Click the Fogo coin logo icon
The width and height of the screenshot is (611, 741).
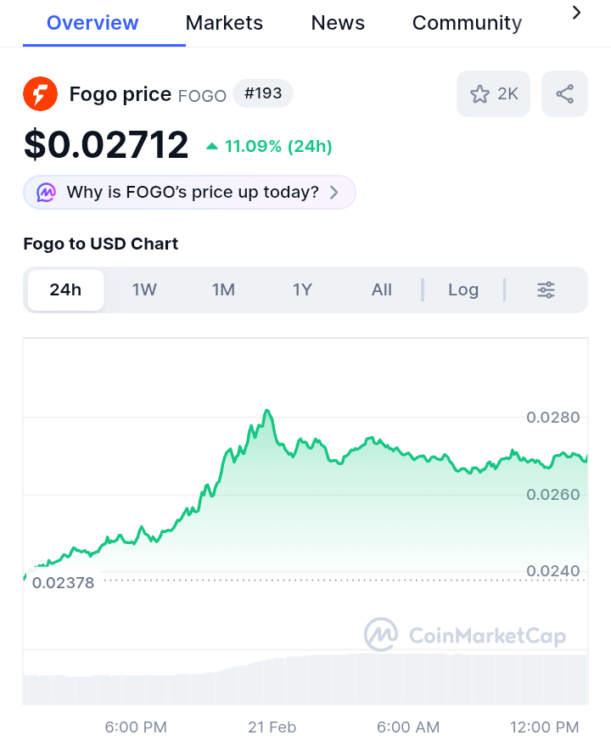(40, 93)
